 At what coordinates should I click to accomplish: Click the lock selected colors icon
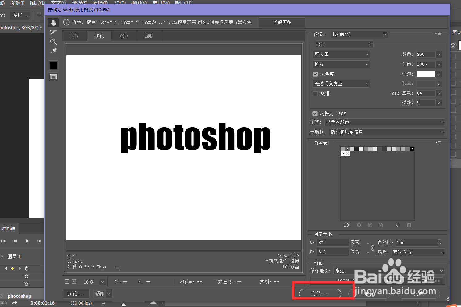[381, 225]
